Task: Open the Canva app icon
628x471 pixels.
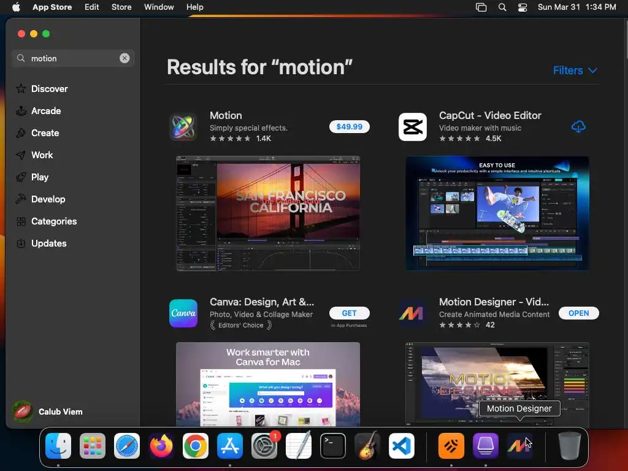Action: (183, 313)
